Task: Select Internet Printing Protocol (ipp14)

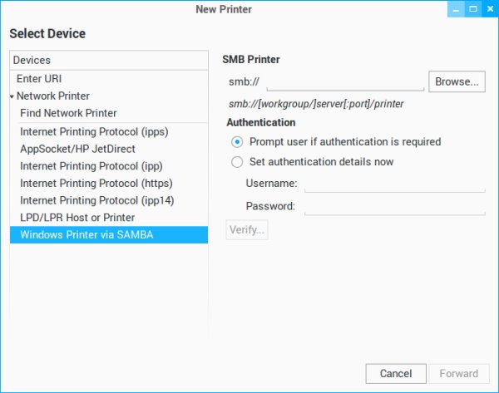Action: [x=96, y=200]
